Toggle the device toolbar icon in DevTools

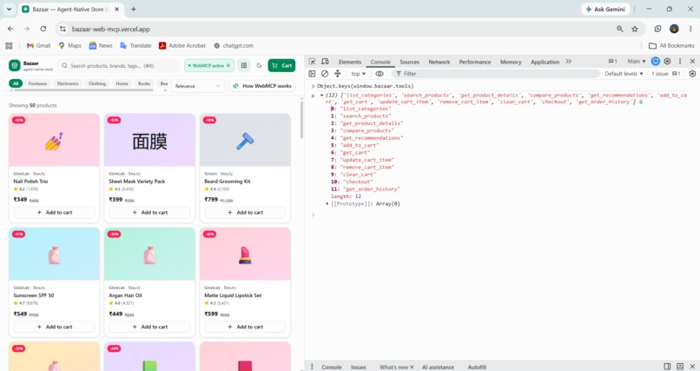(325, 62)
